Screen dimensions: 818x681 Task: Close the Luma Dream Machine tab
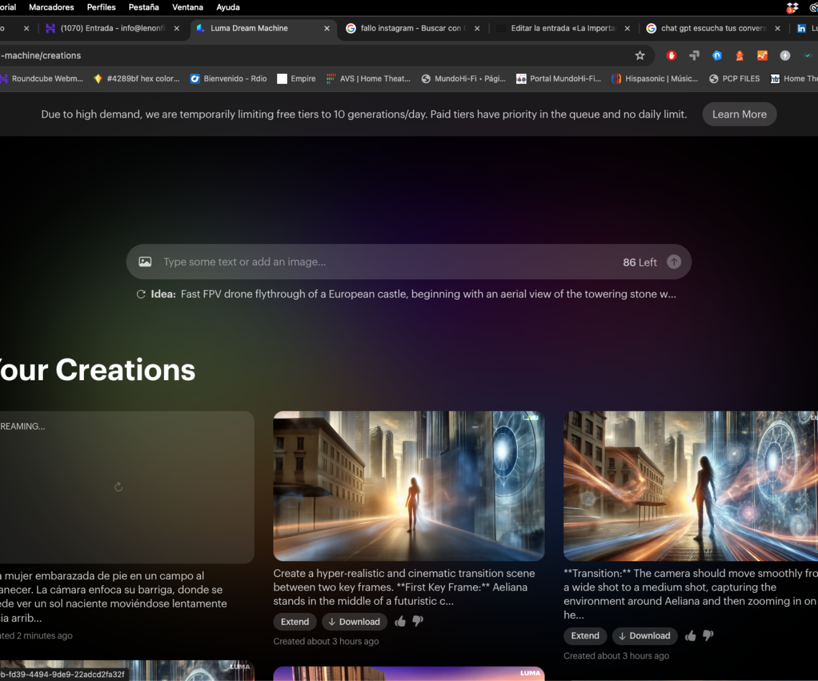point(327,28)
